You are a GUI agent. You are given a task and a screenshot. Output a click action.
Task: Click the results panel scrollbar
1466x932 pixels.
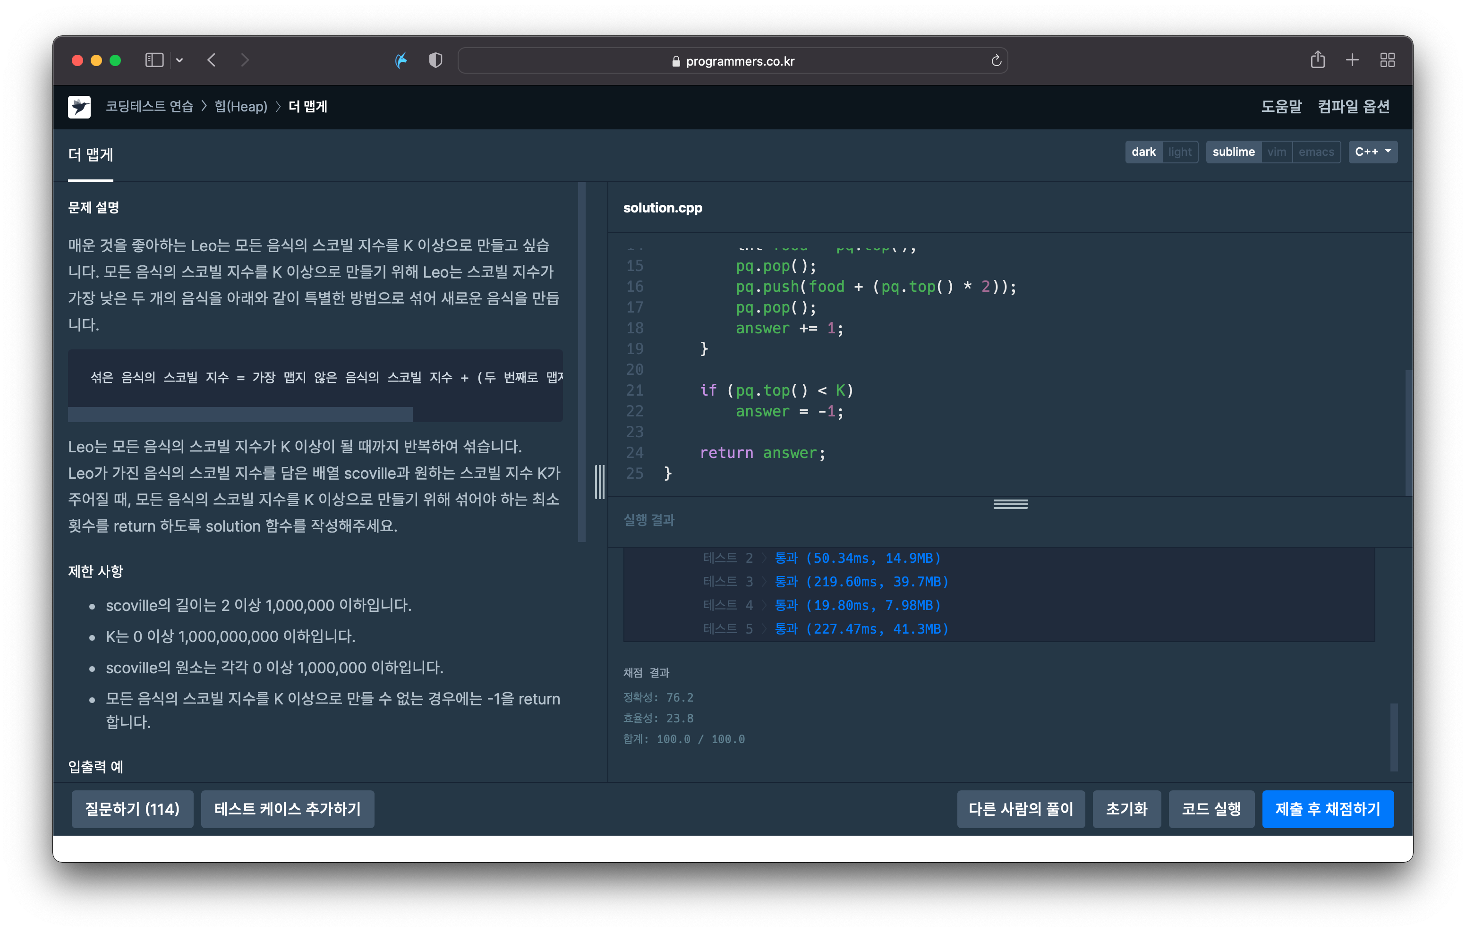click(x=1394, y=737)
